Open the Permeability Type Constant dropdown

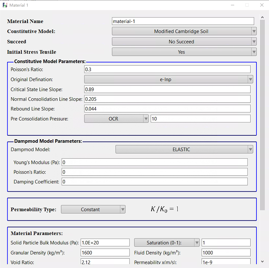(x=93, y=209)
